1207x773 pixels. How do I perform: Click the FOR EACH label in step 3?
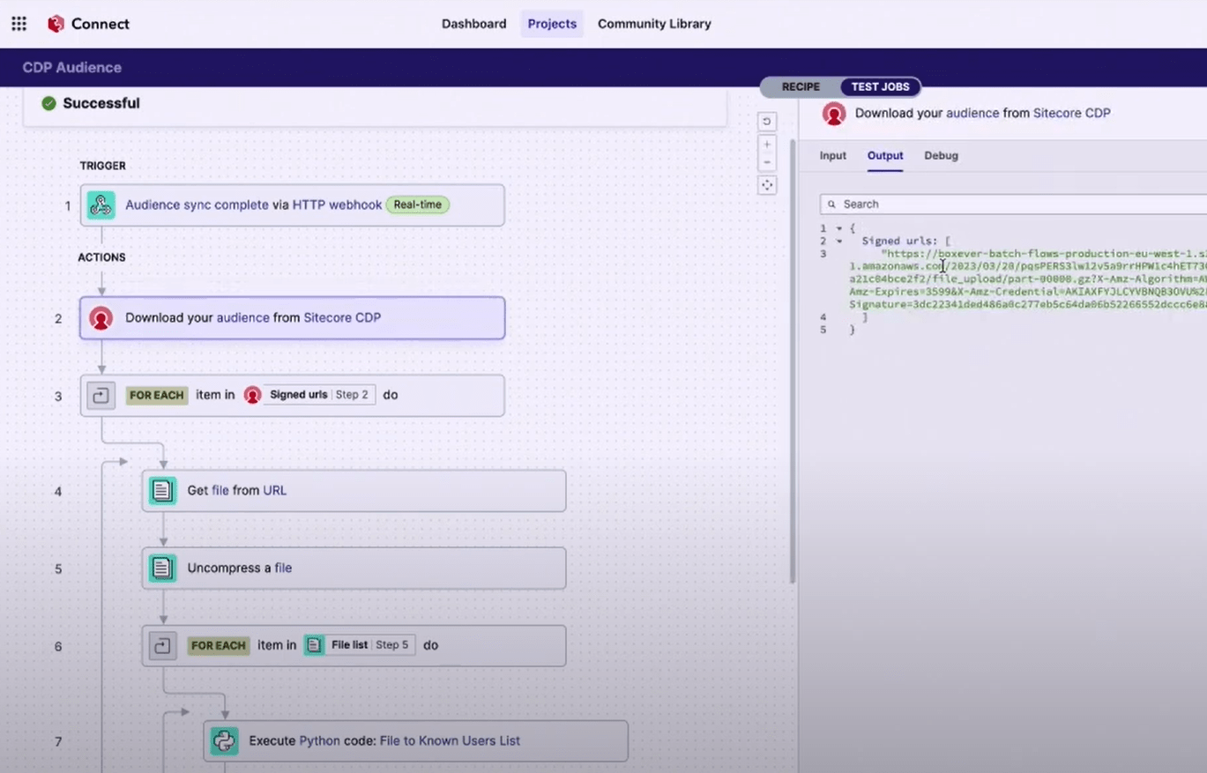pos(157,396)
